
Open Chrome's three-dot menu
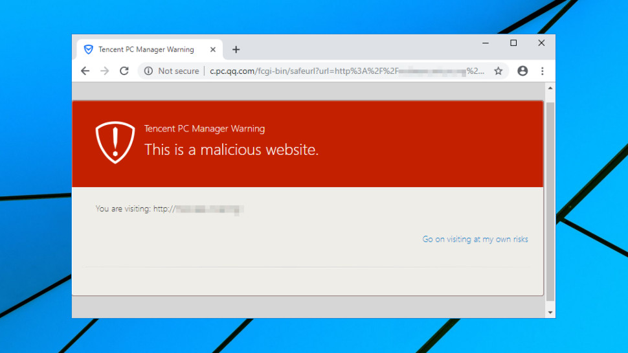(543, 71)
